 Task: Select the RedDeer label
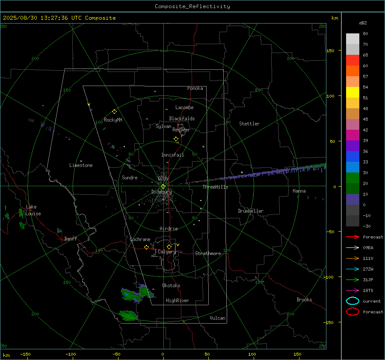(x=181, y=130)
